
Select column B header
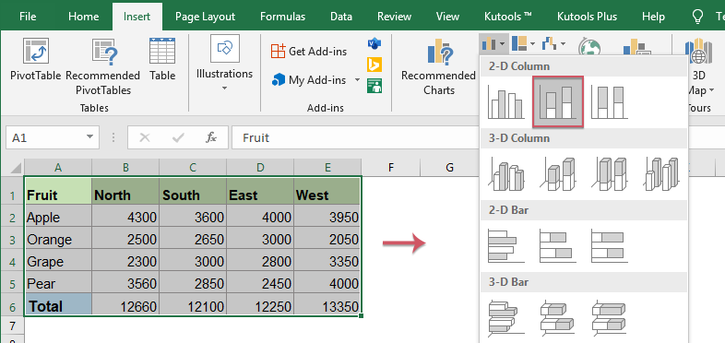click(x=125, y=167)
